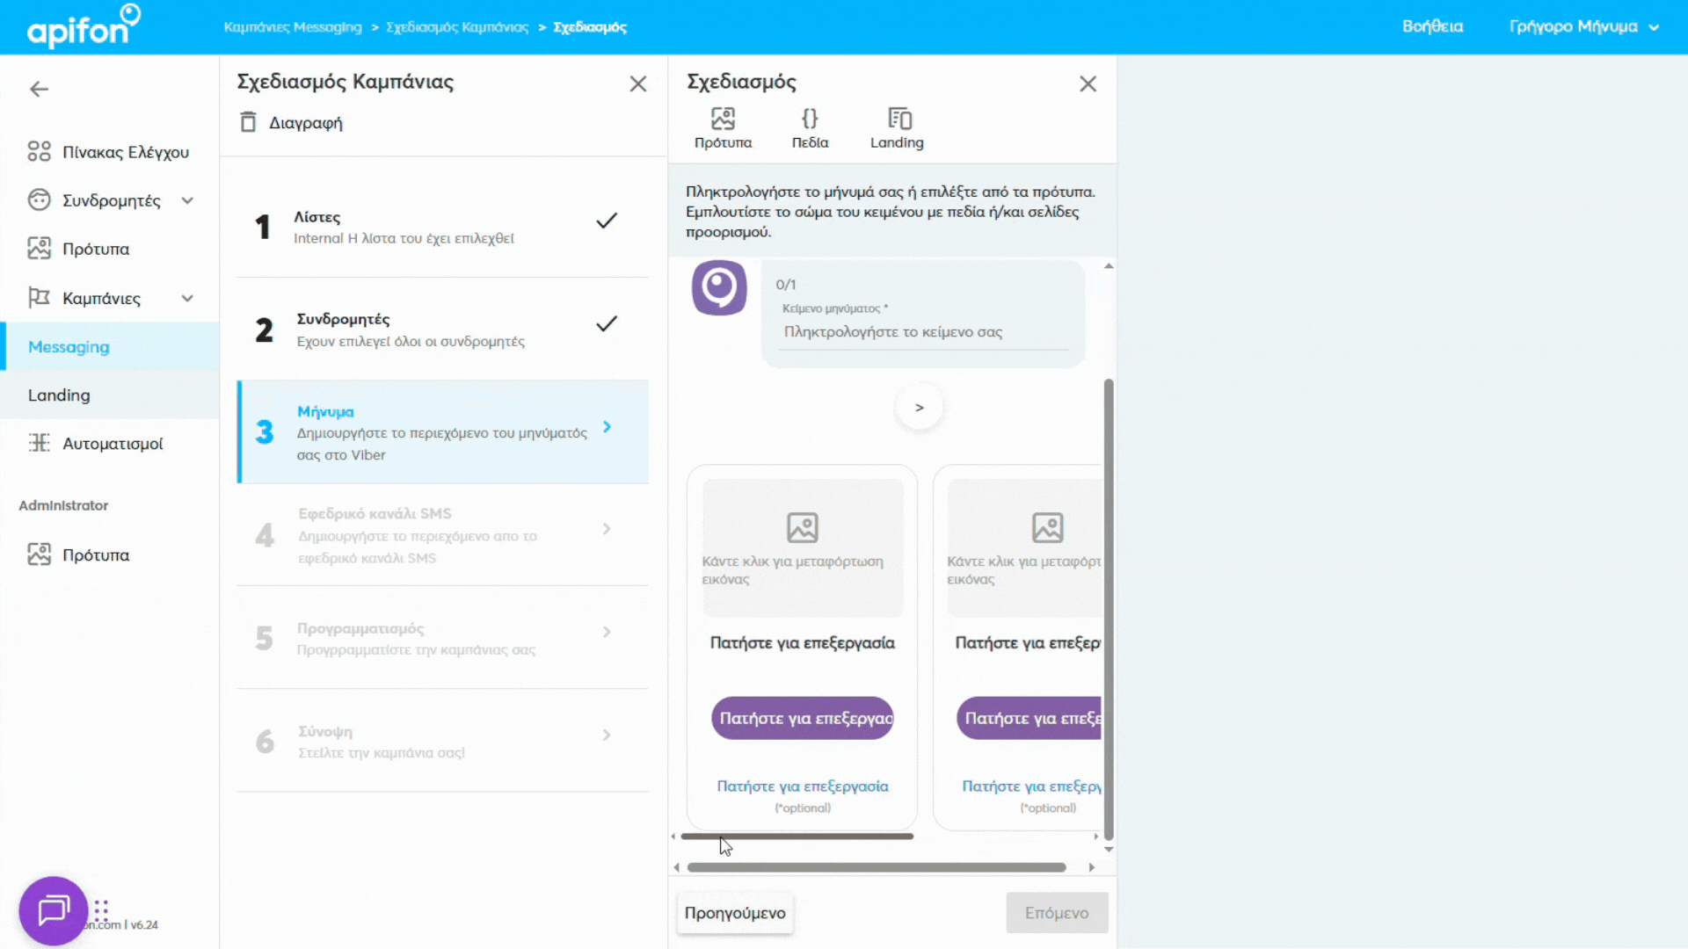This screenshot has width=1688, height=949.
Task: Click round arrow button below message bubble
Action: pos(919,408)
